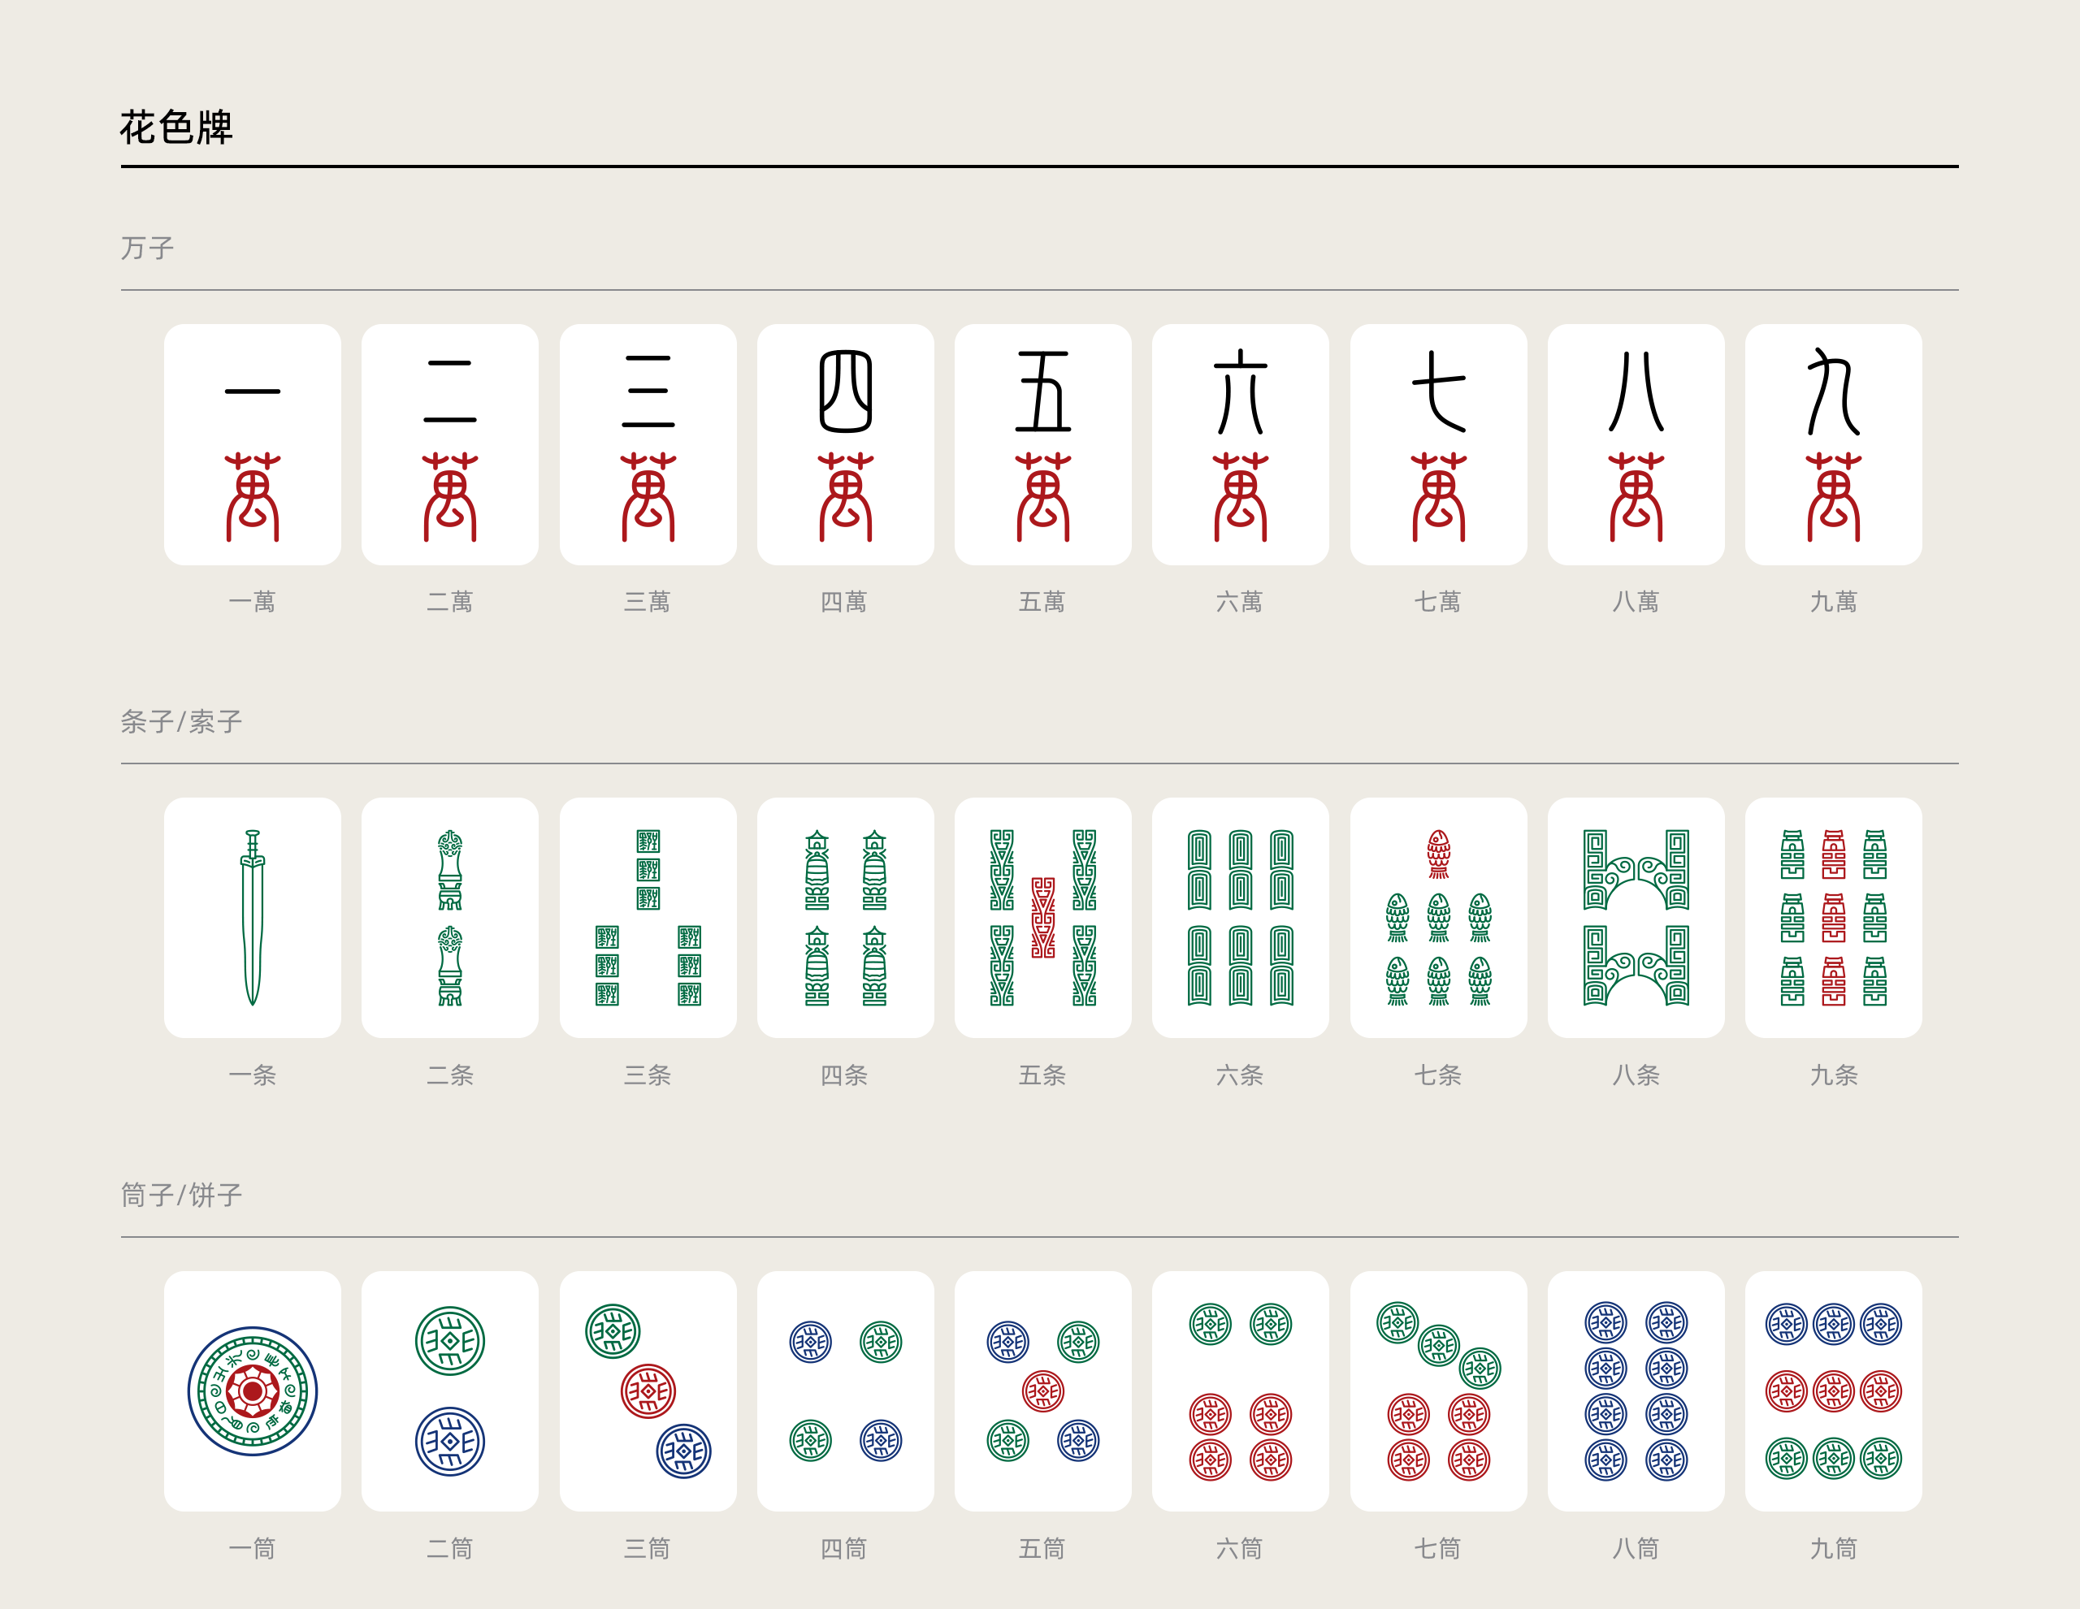Click the 一萬 character tile

[x=253, y=443]
